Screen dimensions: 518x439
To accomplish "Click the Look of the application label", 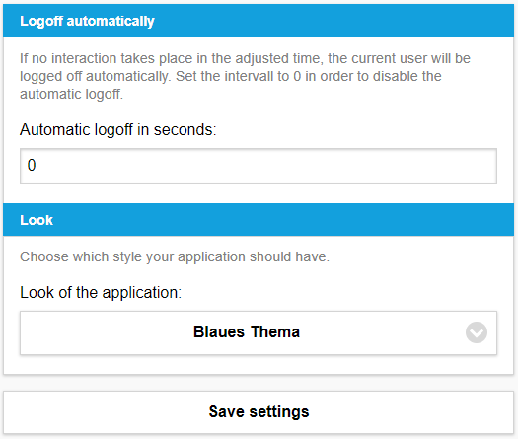I will [x=101, y=292].
